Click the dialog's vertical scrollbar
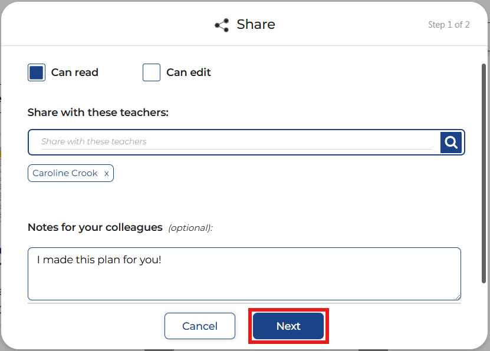490x351 pixels. point(484,177)
